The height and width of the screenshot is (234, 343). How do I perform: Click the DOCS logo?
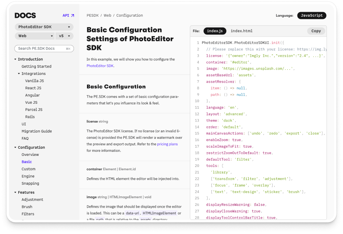point(24,15)
